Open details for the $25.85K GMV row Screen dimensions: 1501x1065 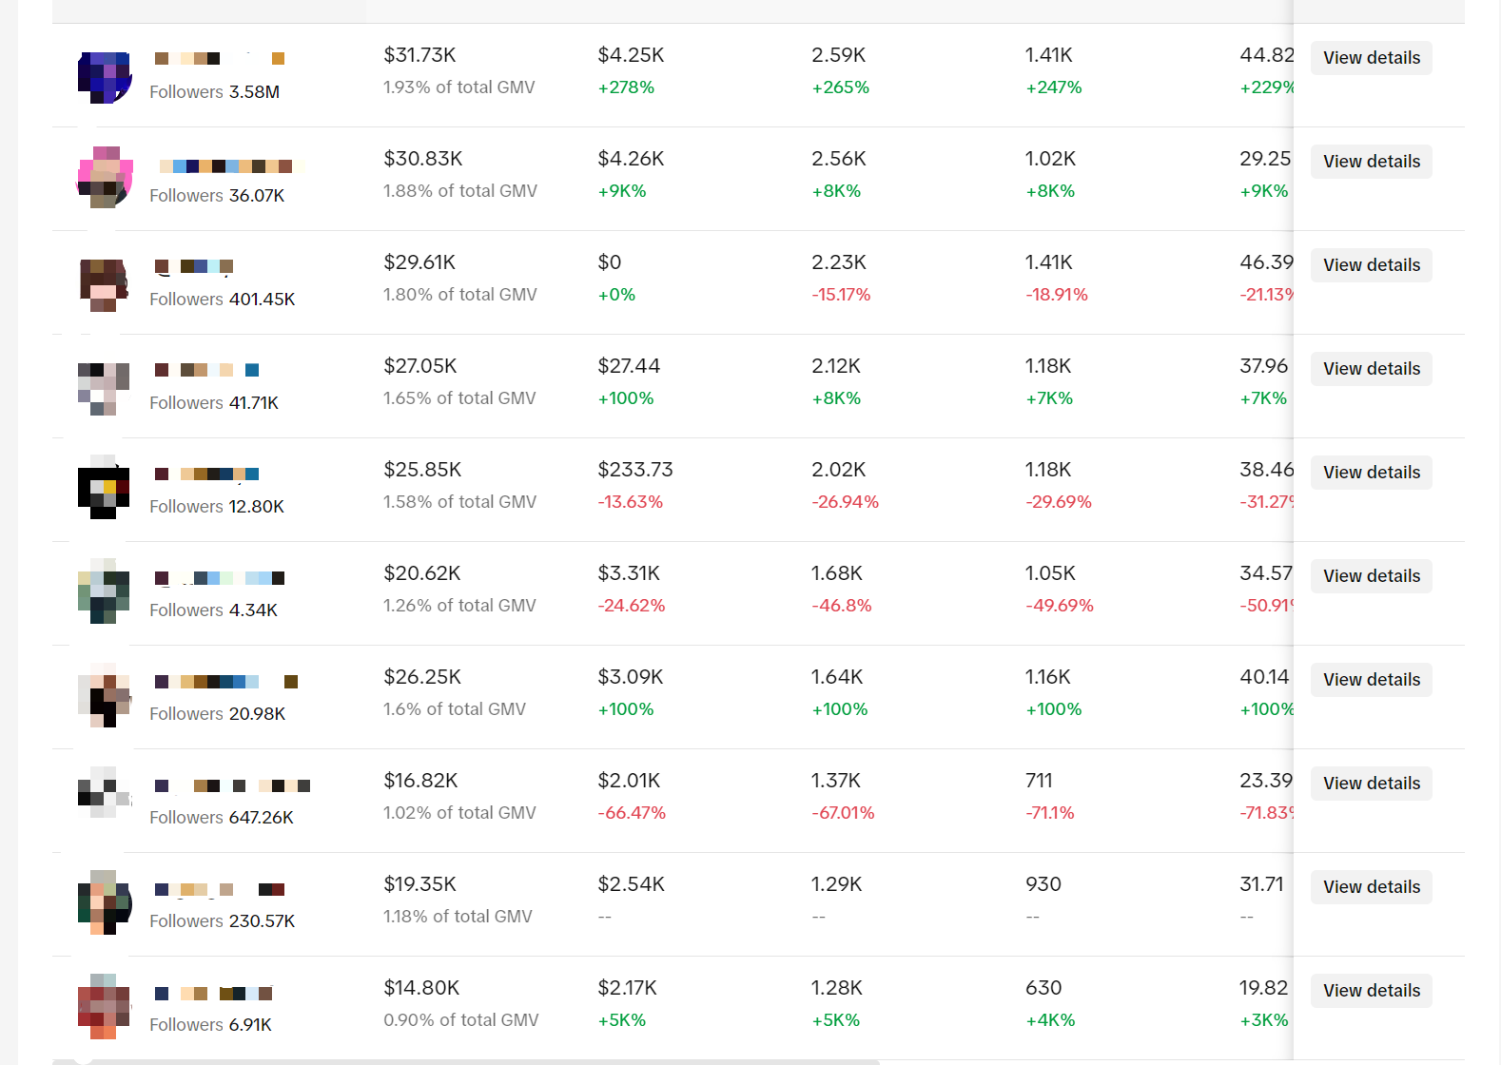point(1371,473)
